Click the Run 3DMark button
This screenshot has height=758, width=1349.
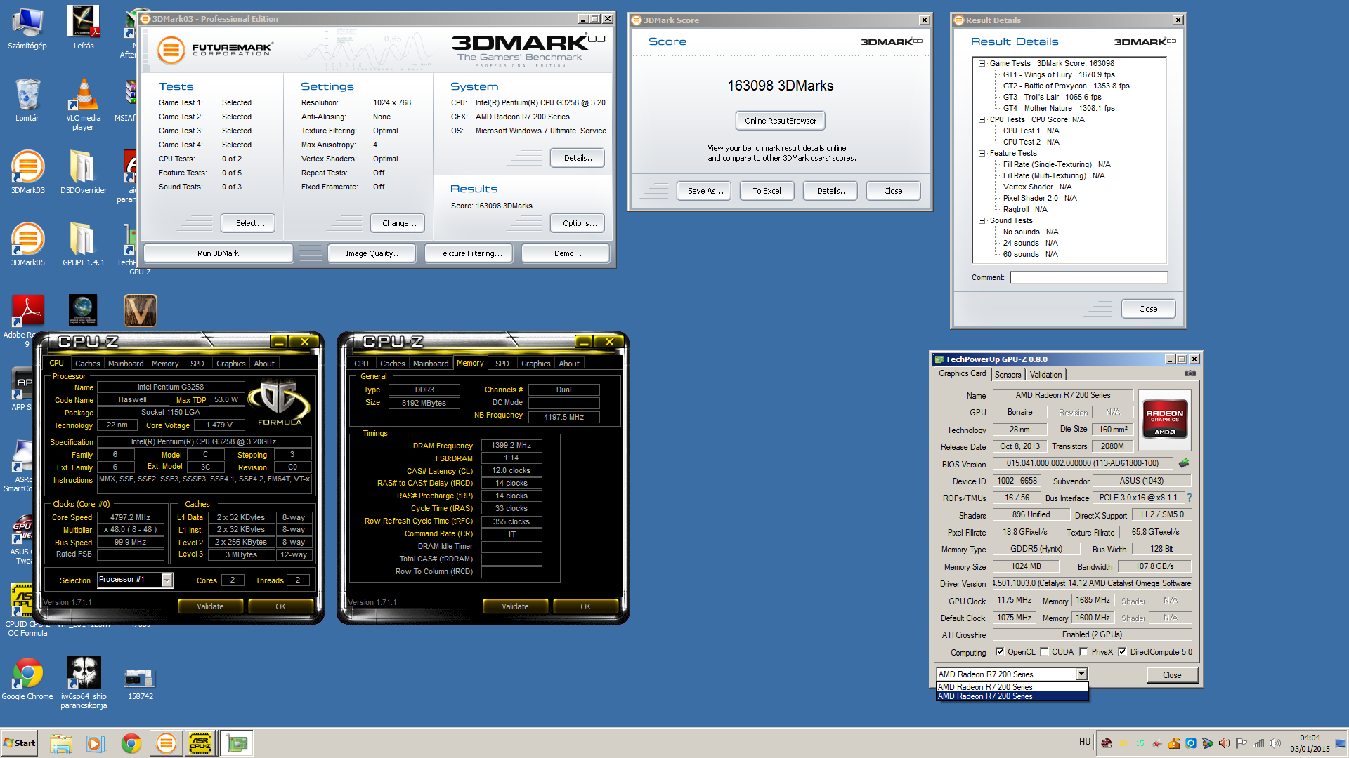click(218, 253)
